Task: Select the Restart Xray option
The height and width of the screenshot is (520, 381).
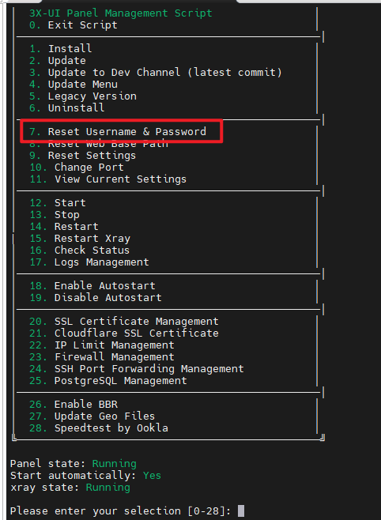Action: (80, 239)
